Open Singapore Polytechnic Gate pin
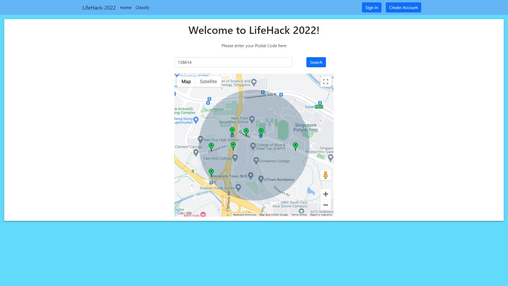The height and width of the screenshot is (286, 508). coord(331,158)
